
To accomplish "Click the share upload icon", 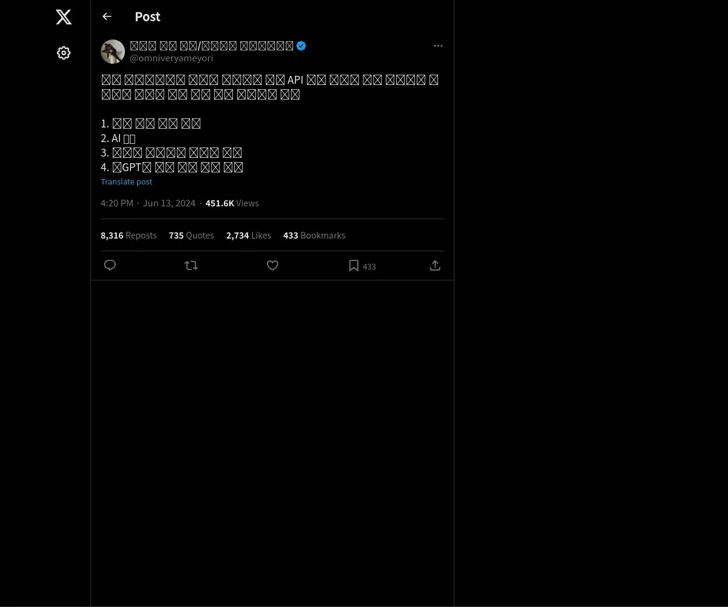I will [435, 265].
